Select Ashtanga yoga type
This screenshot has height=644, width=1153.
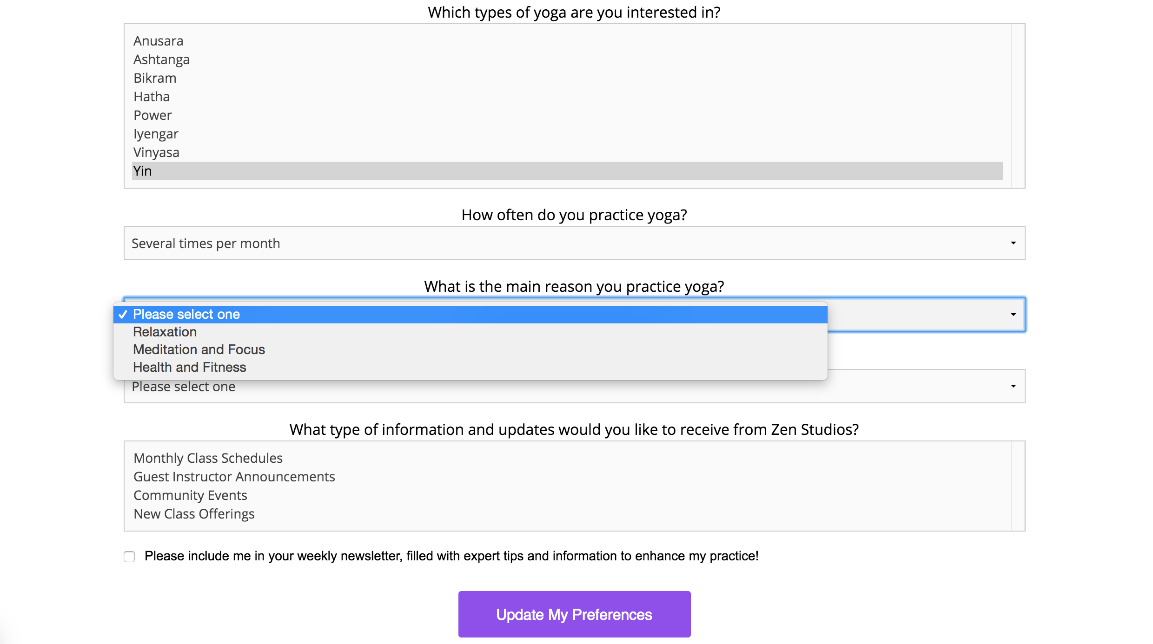coord(161,59)
